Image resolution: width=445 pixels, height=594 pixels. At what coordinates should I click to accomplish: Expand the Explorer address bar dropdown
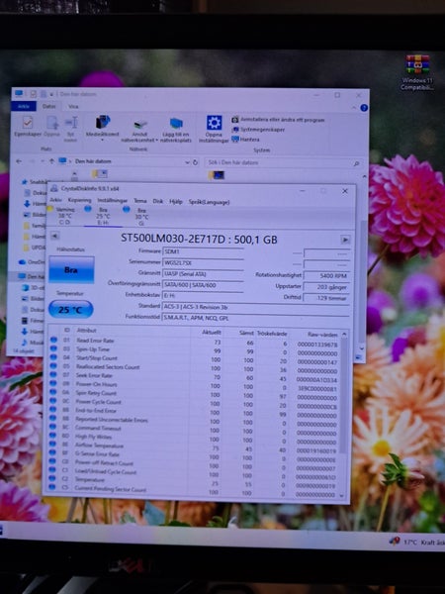187,162
